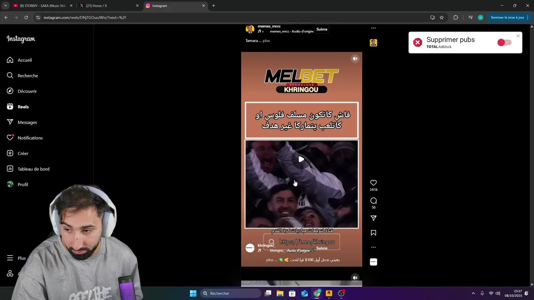Share the reel via paper plane icon
534x300 pixels.
point(373,218)
